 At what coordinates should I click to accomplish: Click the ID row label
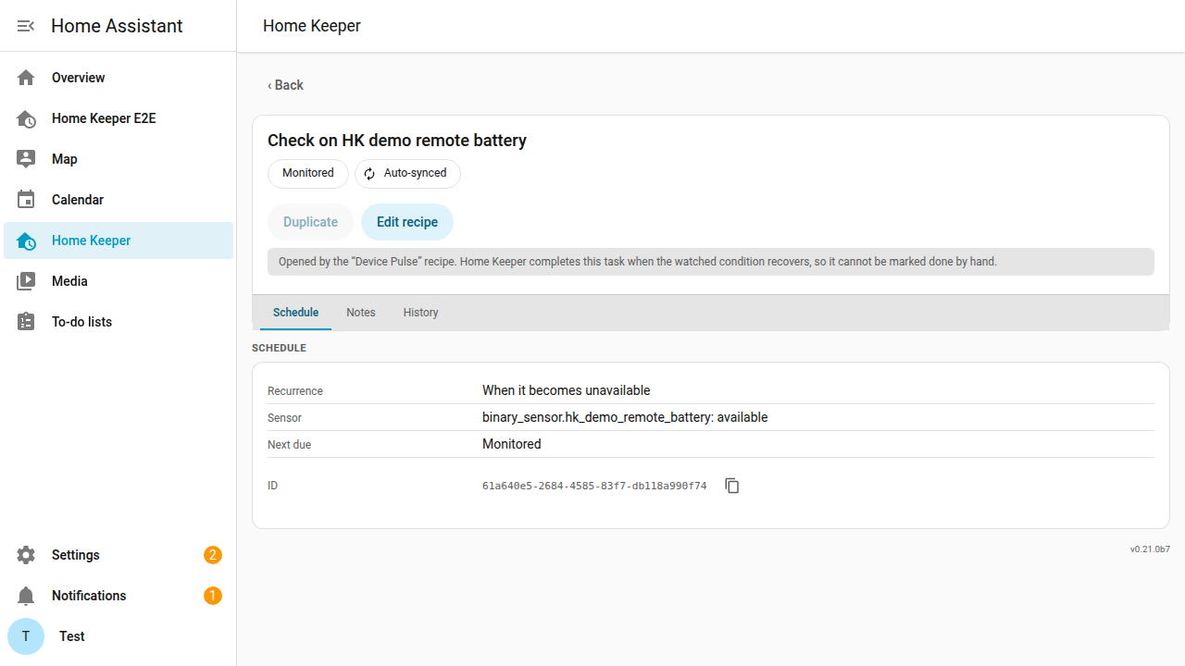273,486
